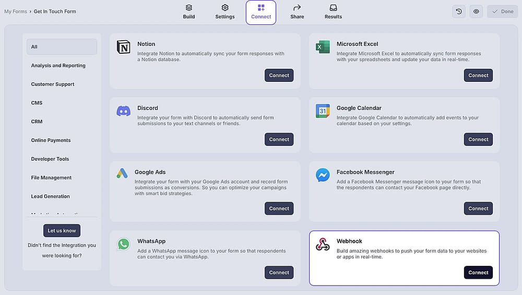Click the Done button
Image resolution: width=522 pixels, height=295 pixels.
(x=503, y=11)
